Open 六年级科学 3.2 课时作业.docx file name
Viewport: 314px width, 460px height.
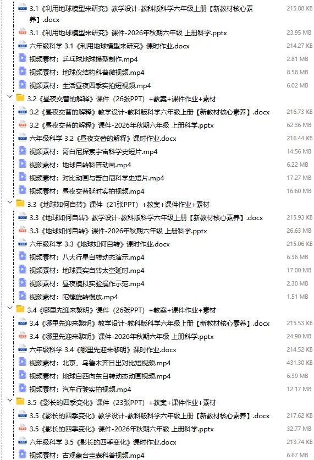[x=103, y=139]
